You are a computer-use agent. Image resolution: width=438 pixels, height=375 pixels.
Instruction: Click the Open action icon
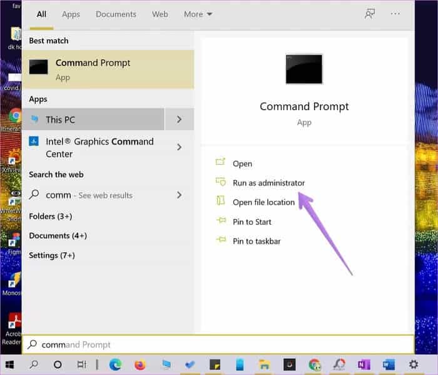coord(220,162)
